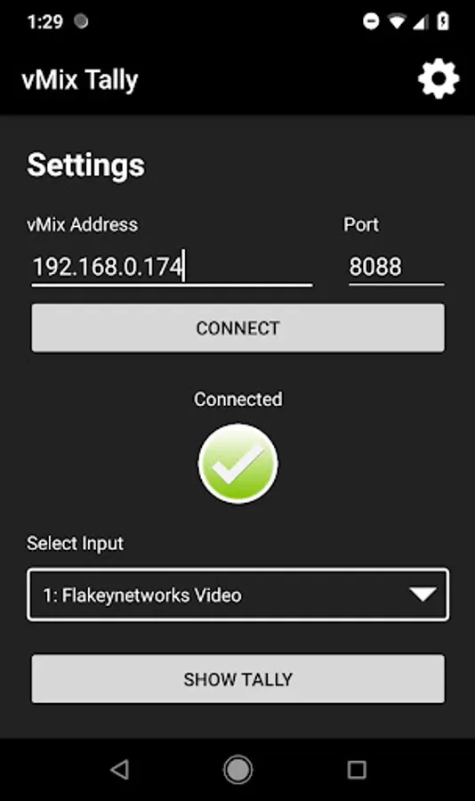Tap the Wi-Fi status icon
This screenshot has height=801, width=475.
pyautogui.click(x=397, y=21)
